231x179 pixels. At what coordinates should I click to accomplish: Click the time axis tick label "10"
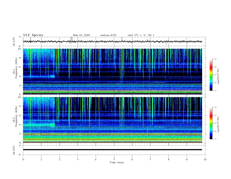tap(205, 159)
